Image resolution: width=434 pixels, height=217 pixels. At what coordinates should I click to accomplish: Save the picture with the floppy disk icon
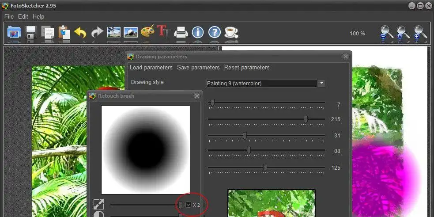pos(31,33)
